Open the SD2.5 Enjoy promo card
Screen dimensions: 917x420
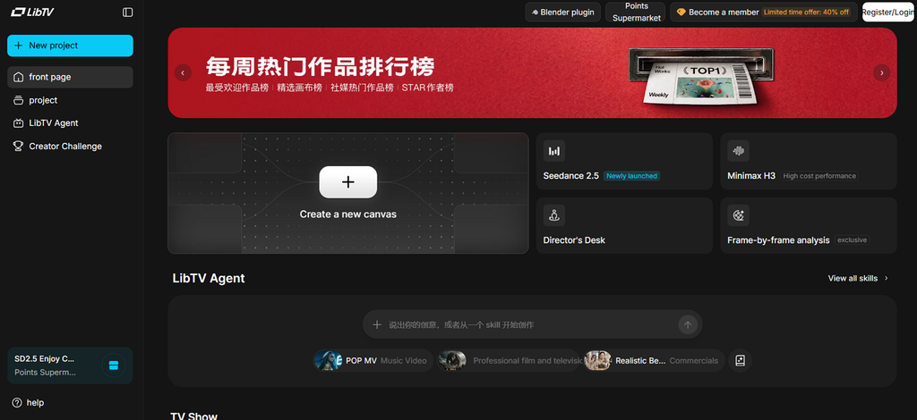pos(70,365)
